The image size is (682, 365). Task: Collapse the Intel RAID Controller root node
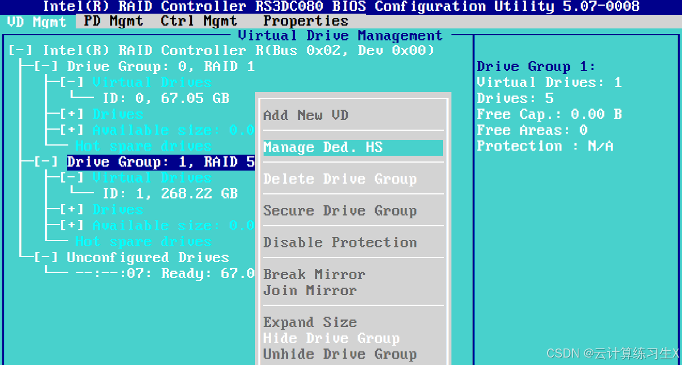point(20,51)
